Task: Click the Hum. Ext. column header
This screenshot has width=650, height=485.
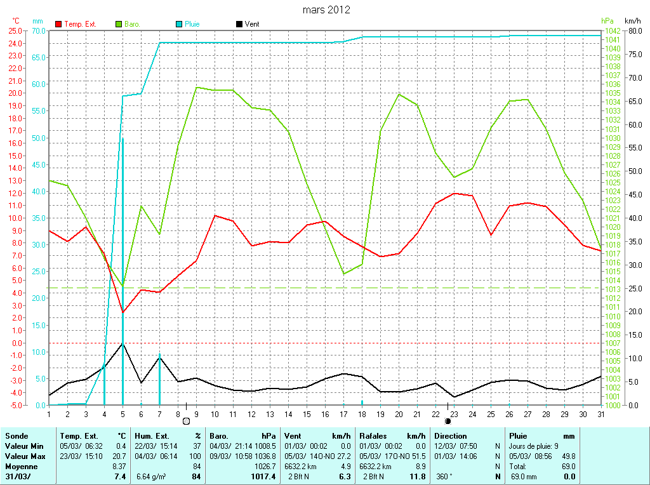Action: click(152, 436)
